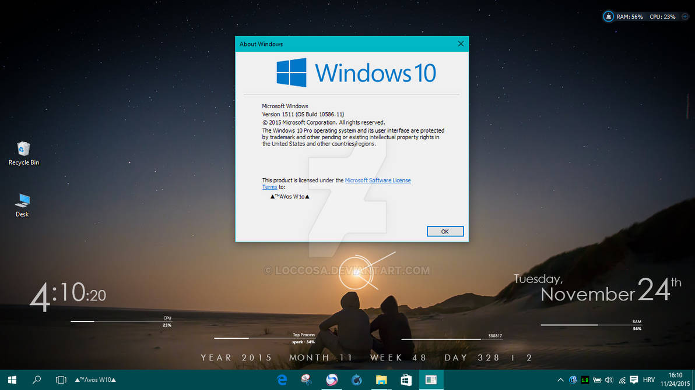Image resolution: width=695 pixels, height=390 pixels.
Task: Click the "YEAR 2015" text
Action: [237, 357]
